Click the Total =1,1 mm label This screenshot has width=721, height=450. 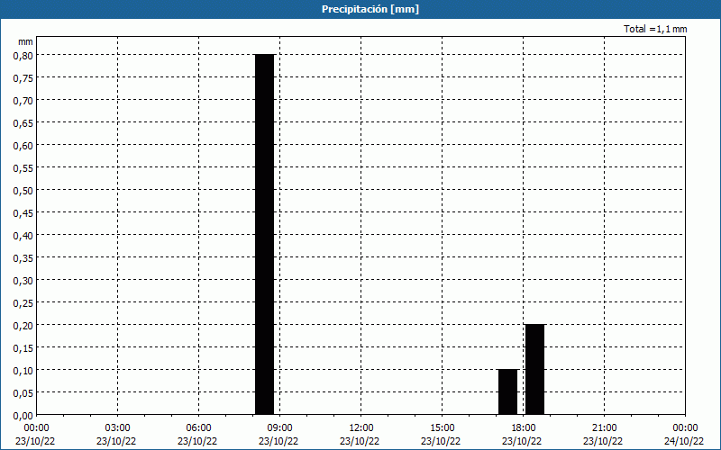(655, 29)
